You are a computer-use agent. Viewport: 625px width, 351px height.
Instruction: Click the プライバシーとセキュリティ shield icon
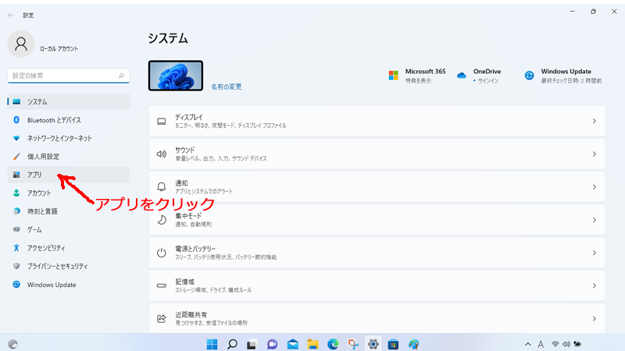16,266
